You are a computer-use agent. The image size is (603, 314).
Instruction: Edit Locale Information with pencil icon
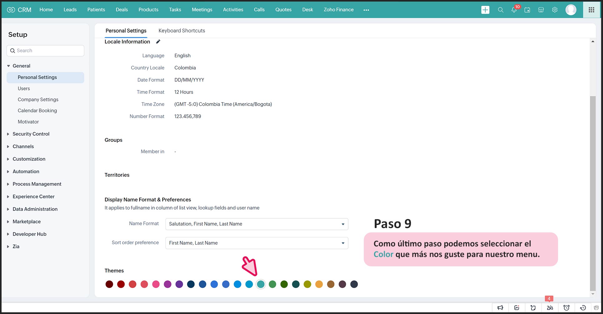158,42
